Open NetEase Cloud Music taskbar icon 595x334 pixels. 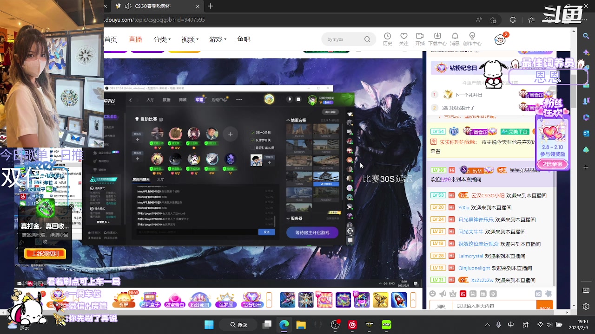tap(352, 325)
